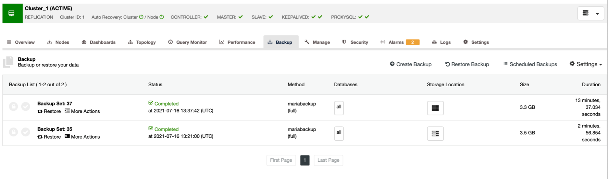Click the green cluster icon beside Cluster_1
Image resolution: width=608 pixels, height=179 pixels.
(x=12, y=13)
